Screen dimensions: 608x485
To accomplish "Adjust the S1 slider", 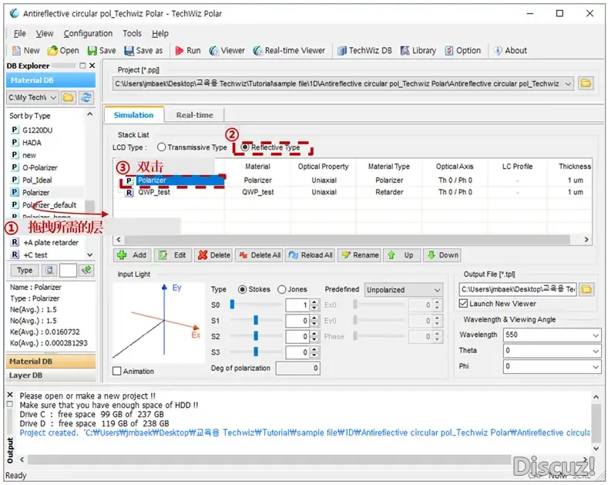I will point(256,320).
